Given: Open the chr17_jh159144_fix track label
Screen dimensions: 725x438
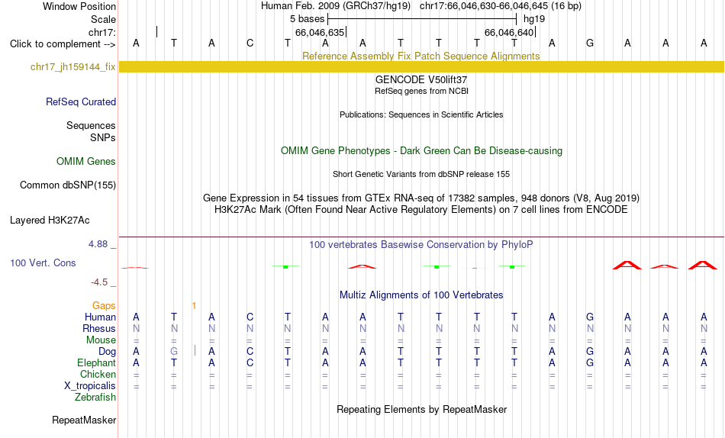Looking at the screenshot, I should pos(73,66).
